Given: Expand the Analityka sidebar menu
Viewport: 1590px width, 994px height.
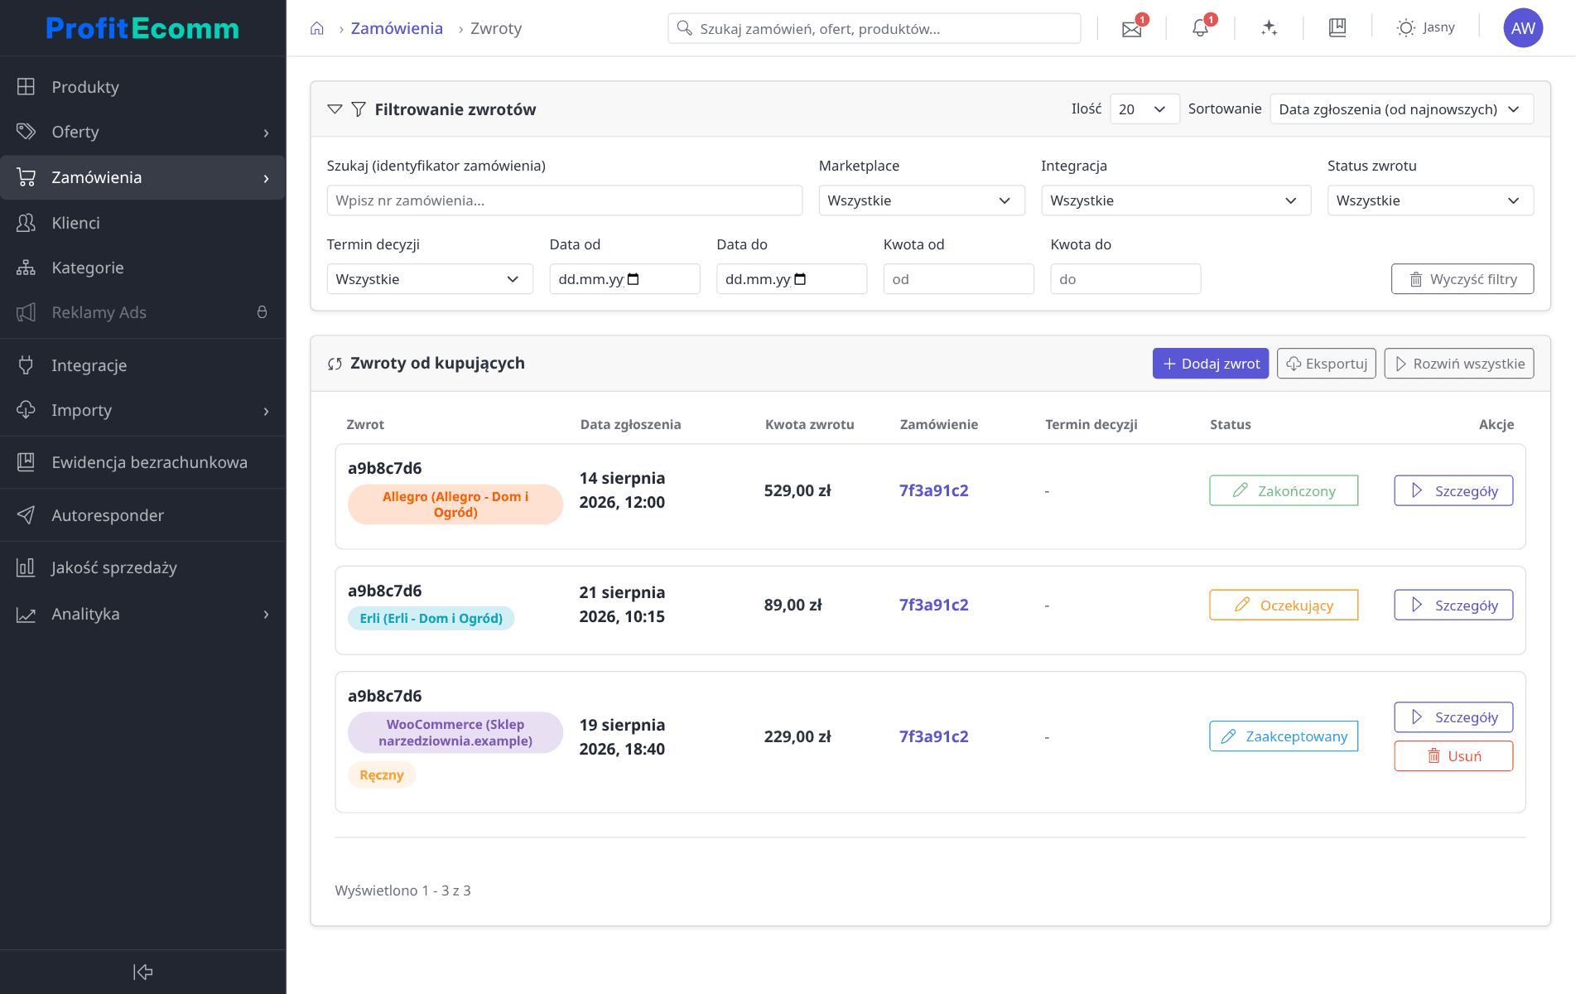Looking at the screenshot, I should [x=142, y=614].
